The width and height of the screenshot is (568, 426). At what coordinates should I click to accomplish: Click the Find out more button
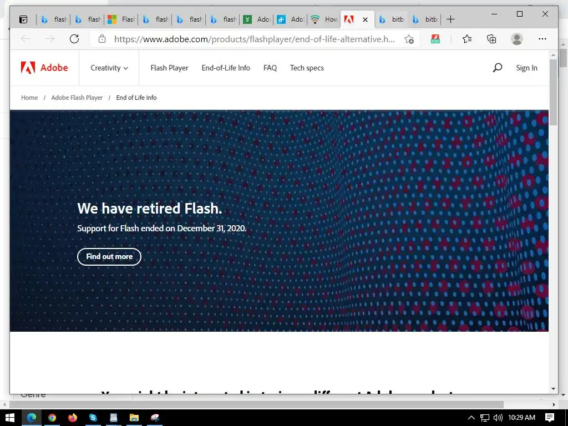109,256
